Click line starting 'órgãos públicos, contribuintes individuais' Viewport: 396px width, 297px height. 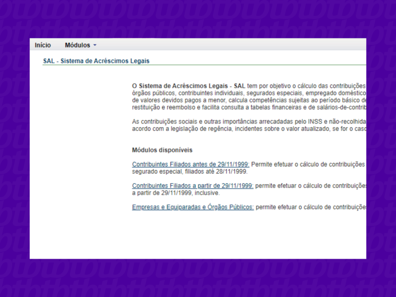tap(249, 93)
